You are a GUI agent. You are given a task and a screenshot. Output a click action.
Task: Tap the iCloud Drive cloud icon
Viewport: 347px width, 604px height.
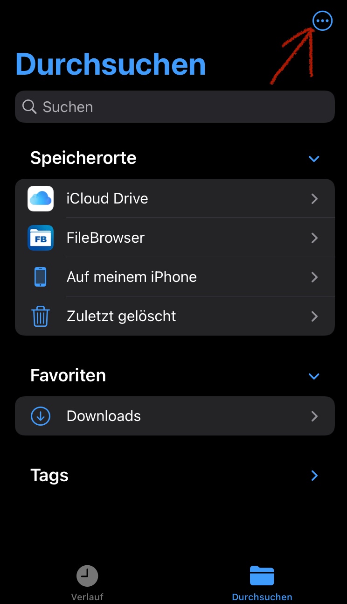pyautogui.click(x=41, y=198)
